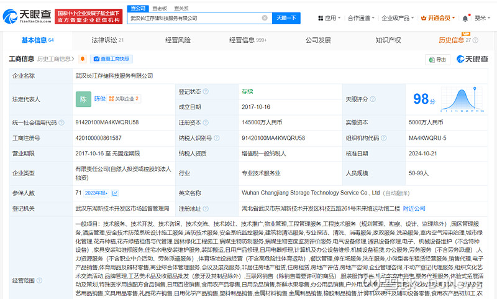Click registration number 420100000861587
This screenshot has width=497, height=299.
click(98, 138)
